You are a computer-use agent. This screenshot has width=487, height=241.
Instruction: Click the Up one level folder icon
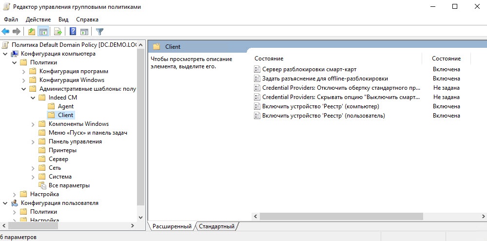point(32,32)
